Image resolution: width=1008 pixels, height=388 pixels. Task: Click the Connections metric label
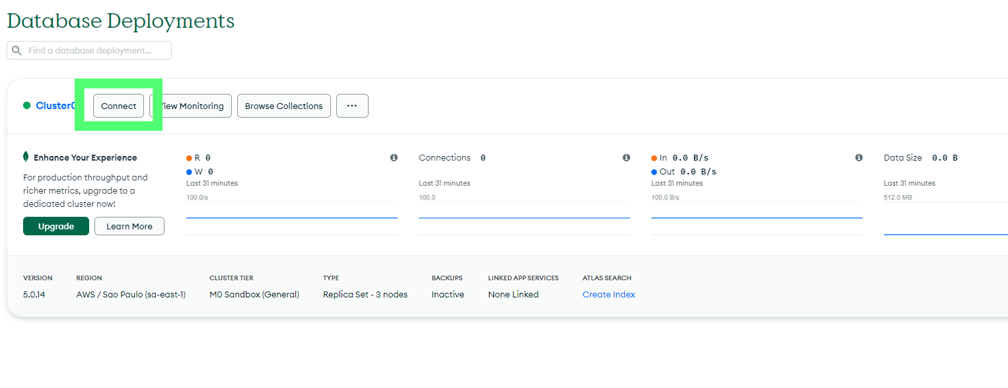click(x=445, y=158)
